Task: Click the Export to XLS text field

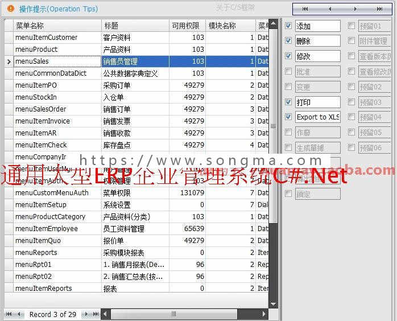Action: pyautogui.click(x=318, y=117)
